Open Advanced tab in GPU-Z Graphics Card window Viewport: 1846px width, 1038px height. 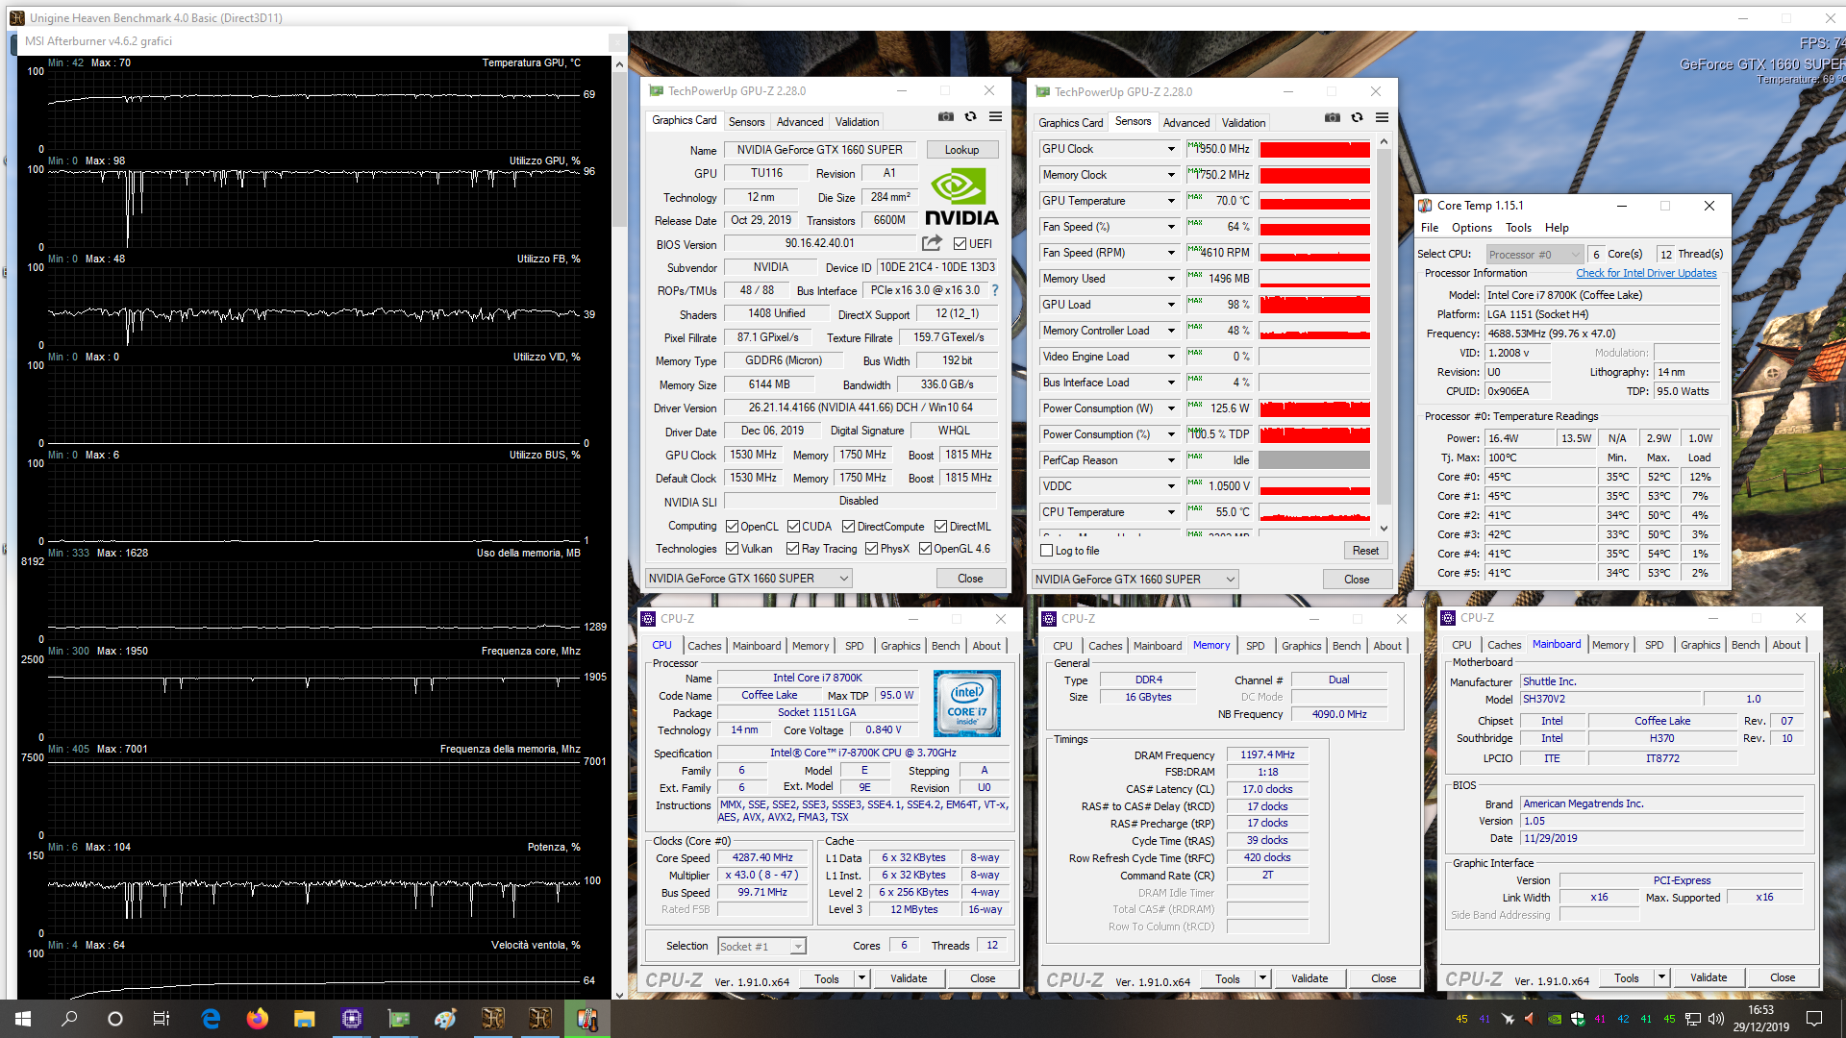(800, 122)
